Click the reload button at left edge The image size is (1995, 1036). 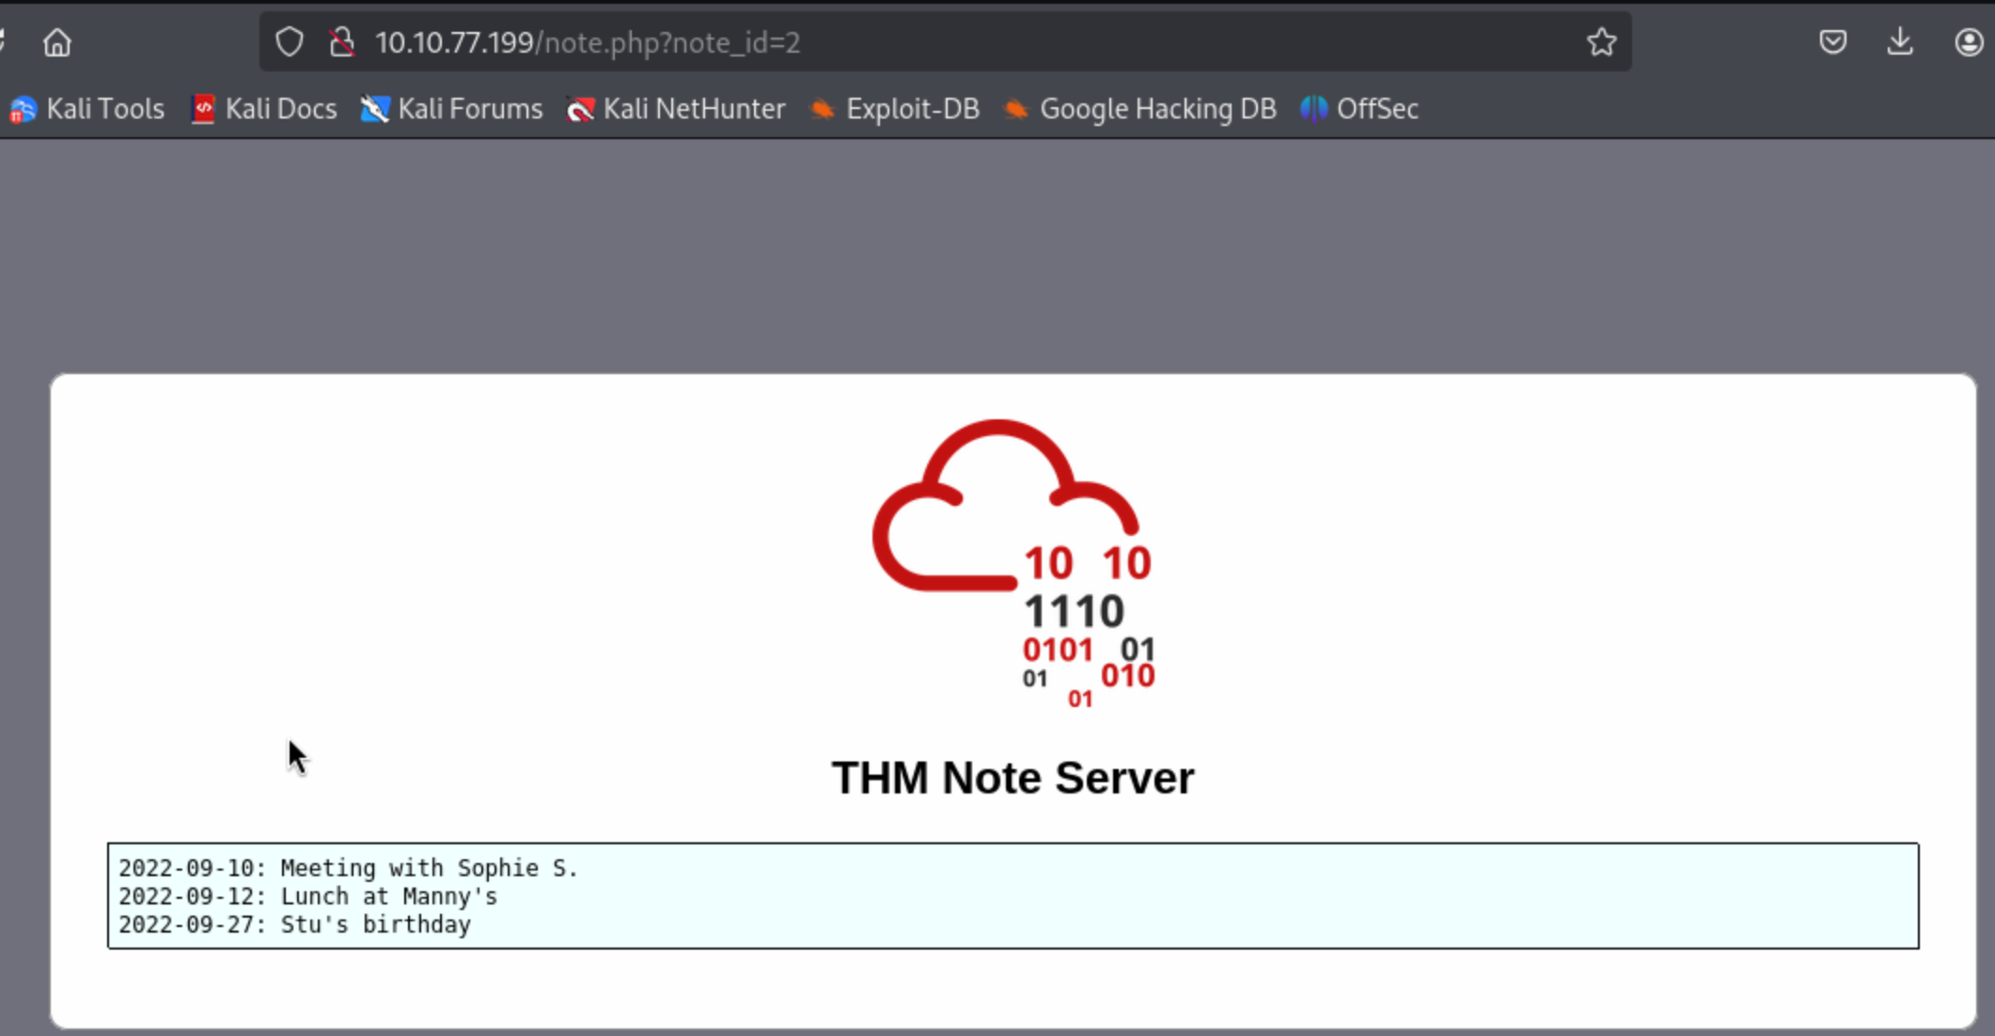point(3,42)
